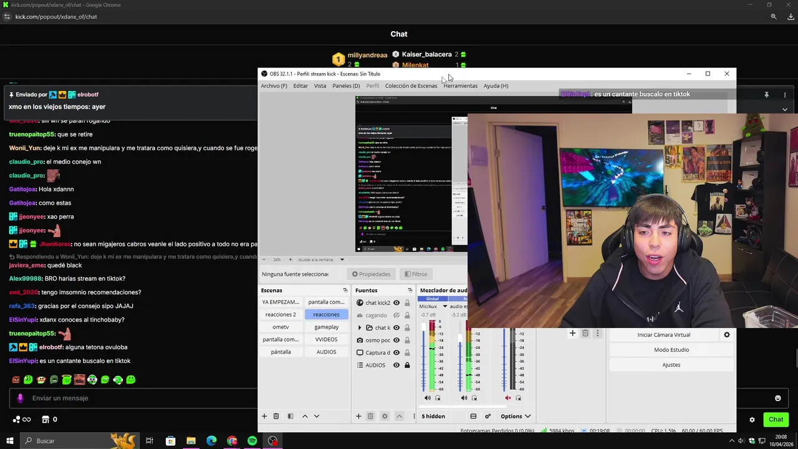This screenshot has width=798, height=449.
Task: Move scene down with Escenas arrow
Action: [317, 416]
